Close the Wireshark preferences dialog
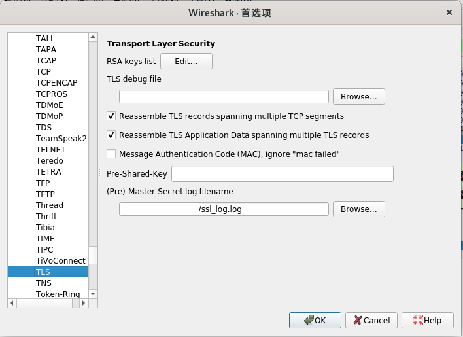The width and height of the screenshot is (463, 337). tap(449, 12)
